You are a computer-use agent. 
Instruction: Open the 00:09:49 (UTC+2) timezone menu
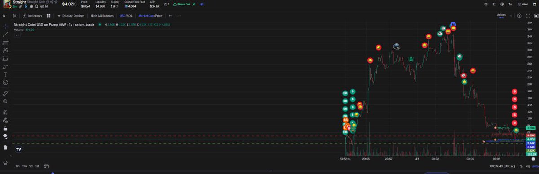click(503, 166)
